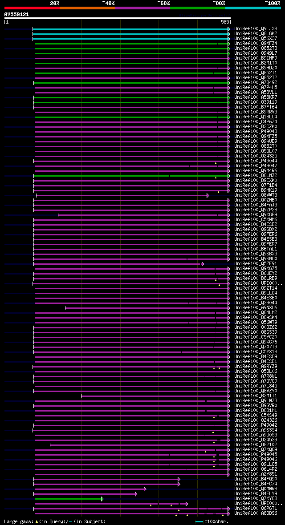Open hit UniRef100_Q852T3
Viewport: 285px width, 525px height.
[x=256, y=48]
